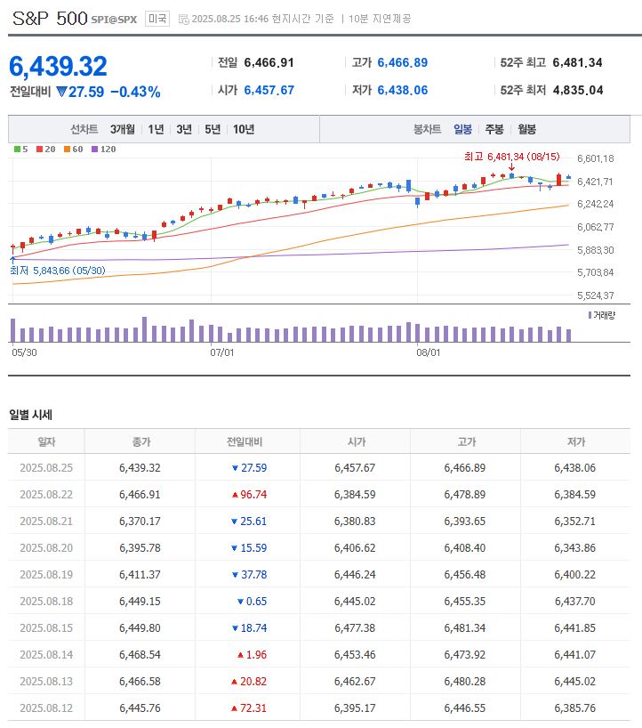Click the down arrow beside 27.59 change
This screenshot has width=642, height=728.
(61, 92)
